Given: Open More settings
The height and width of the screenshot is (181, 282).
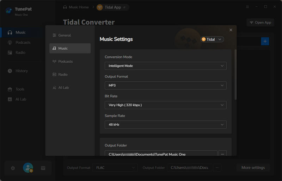Looking at the screenshot, I should (253, 168).
